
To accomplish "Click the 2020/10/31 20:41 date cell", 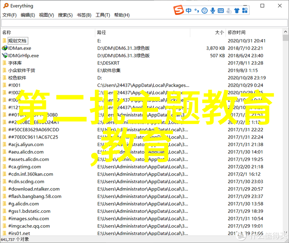I will (246, 41).
